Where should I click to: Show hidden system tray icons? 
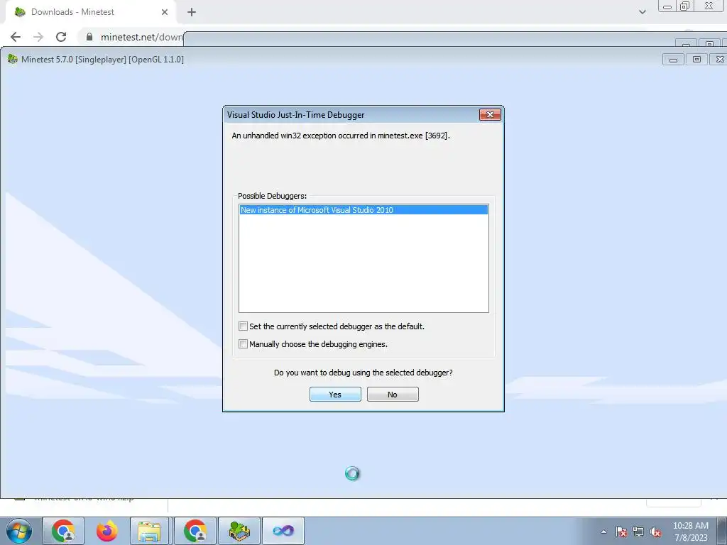tap(603, 532)
